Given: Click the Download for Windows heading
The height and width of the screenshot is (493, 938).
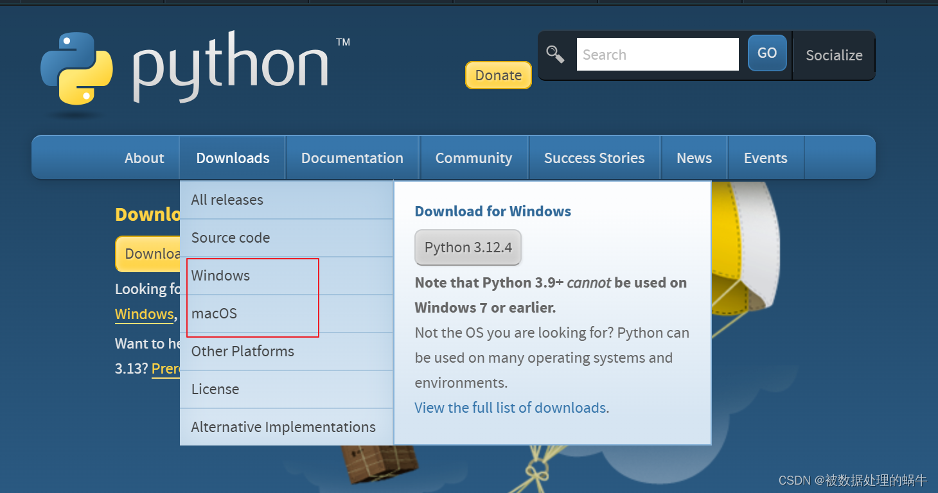Looking at the screenshot, I should (493, 211).
